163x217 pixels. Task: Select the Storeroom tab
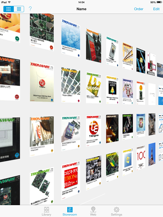point(70,211)
